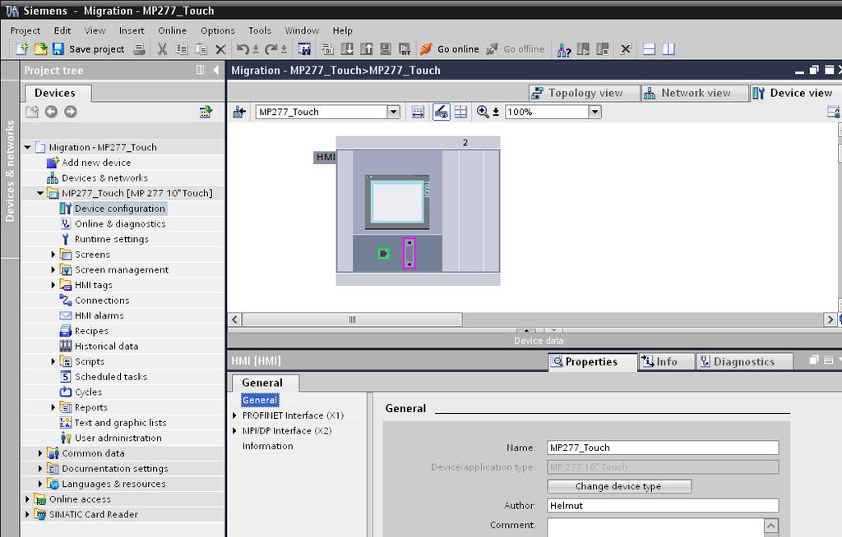Screen dimensions: 842x537
Task: Click Change device type button
Action: 619,486
